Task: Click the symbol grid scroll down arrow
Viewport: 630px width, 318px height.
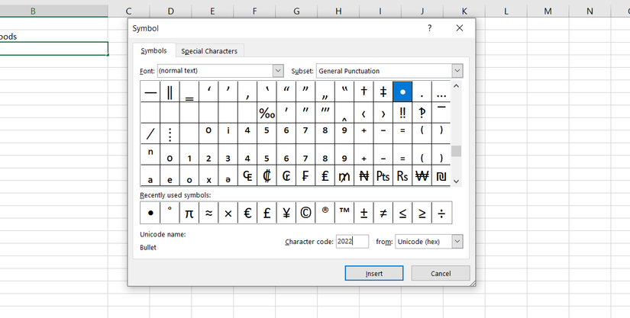Action: click(x=457, y=181)
